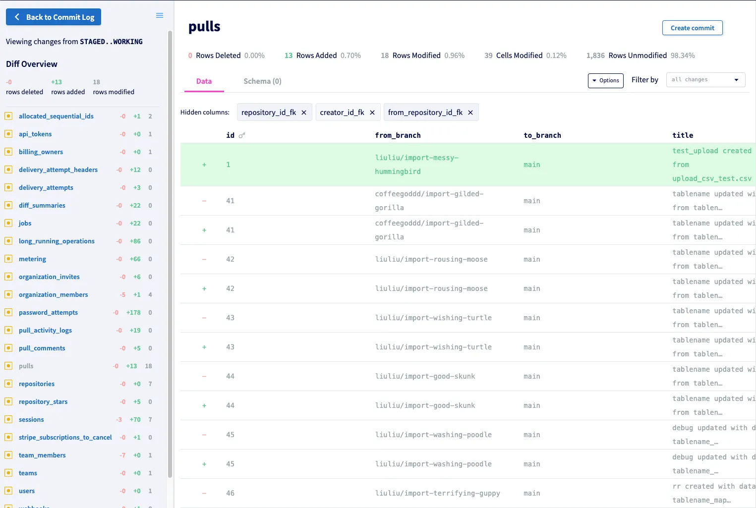Switch to the Schema (0) tab
This screenshot has height=508, width=756.
pos(262,81)
